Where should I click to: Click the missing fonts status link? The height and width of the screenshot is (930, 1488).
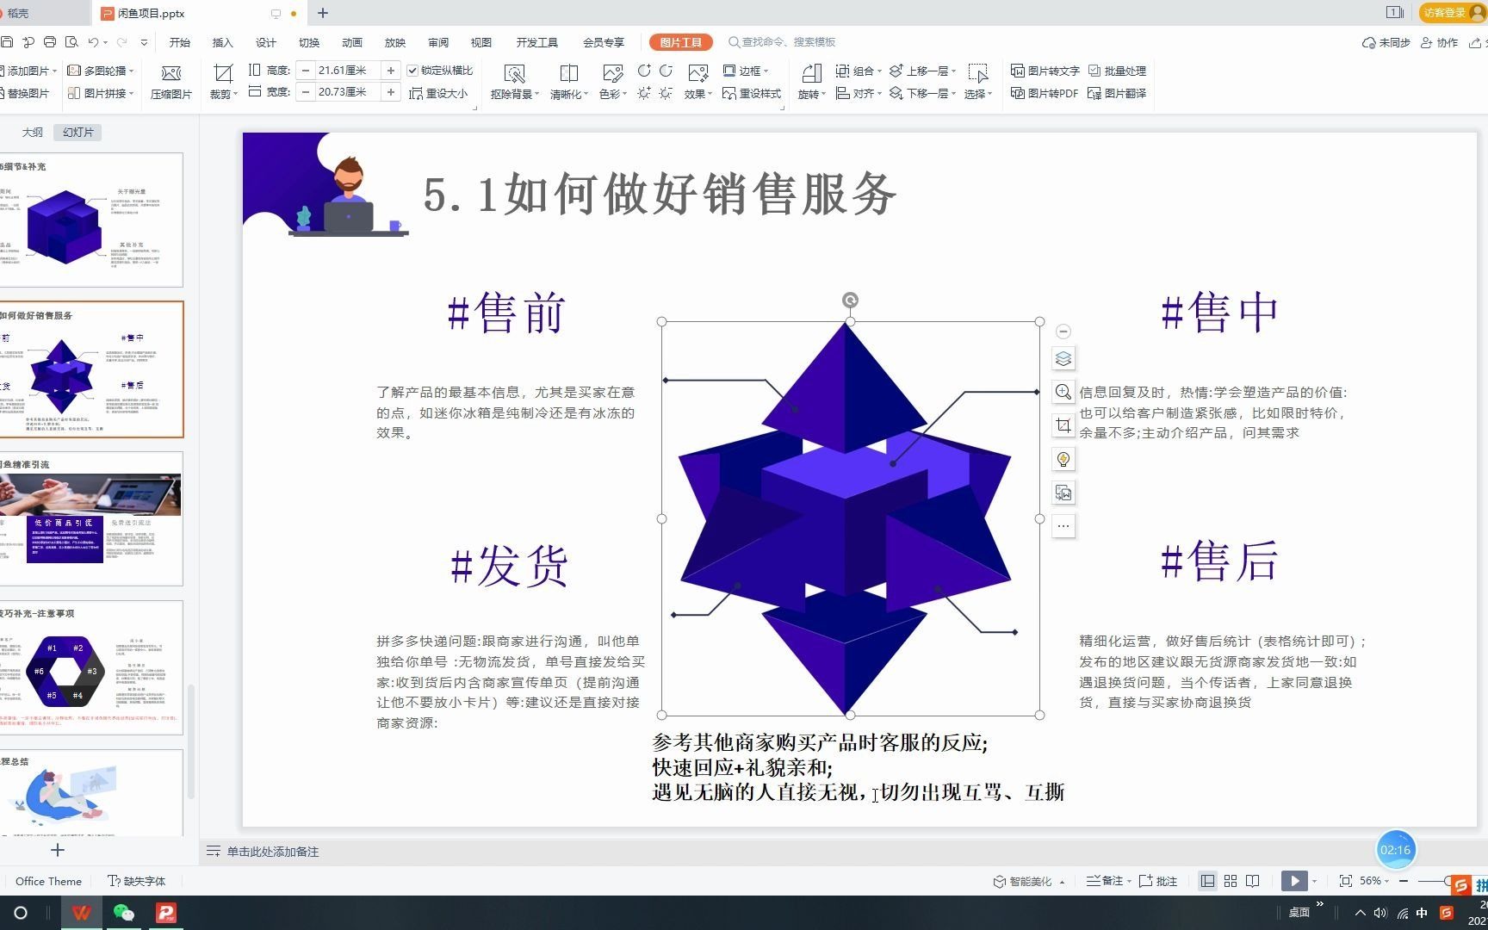coord(136,881)
